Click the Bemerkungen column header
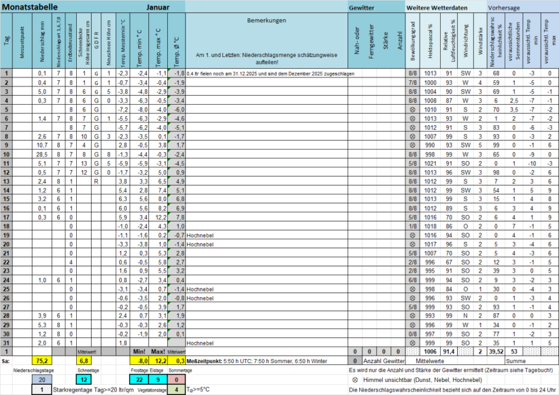 (266, 20)
